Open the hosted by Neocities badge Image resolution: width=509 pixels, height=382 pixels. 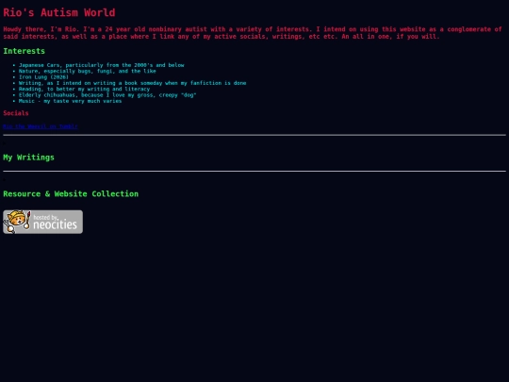42,222
